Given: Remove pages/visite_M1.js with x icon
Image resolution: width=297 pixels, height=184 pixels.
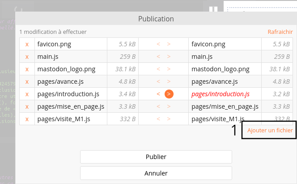Looking at the screenshot, I should click(27, 119).
